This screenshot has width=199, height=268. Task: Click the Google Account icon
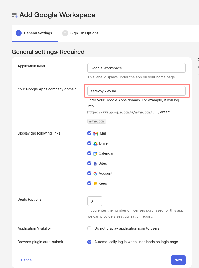(x=95, y=174)
